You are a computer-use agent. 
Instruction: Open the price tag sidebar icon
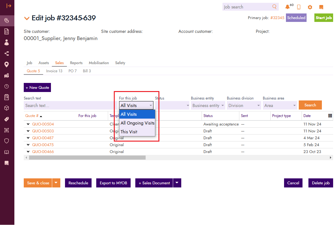[x=7, y=119]
